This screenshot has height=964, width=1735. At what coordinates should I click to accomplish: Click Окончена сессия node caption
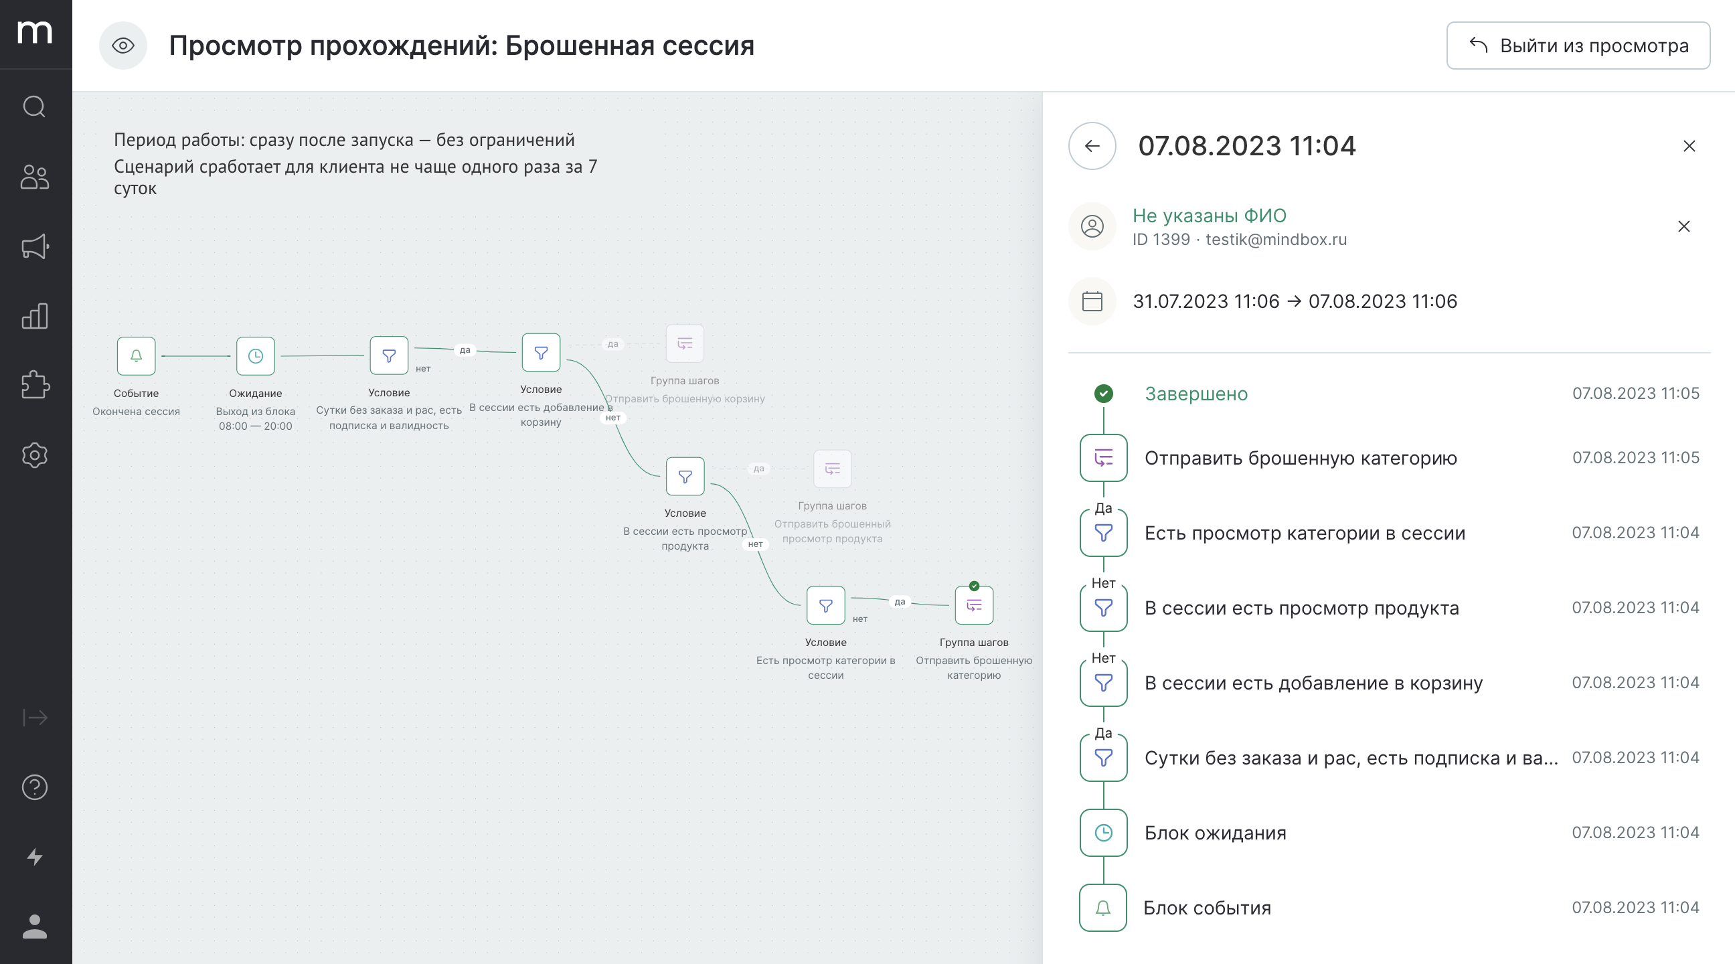click(136, 411)
